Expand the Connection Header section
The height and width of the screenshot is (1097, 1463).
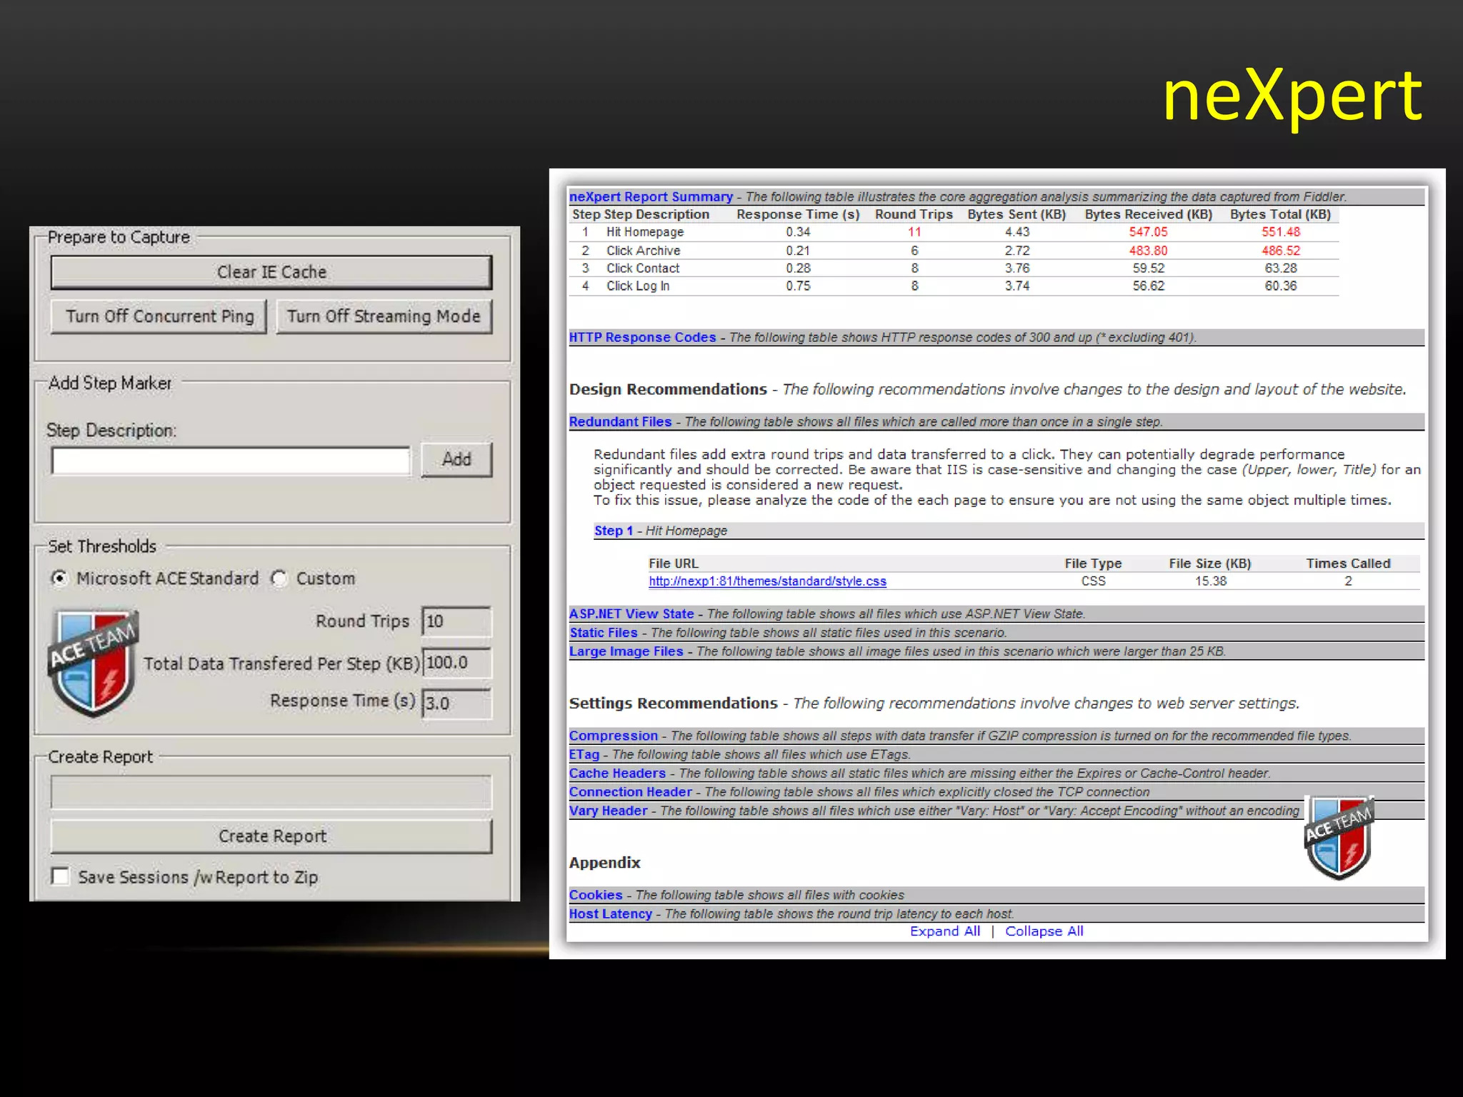(x=630, y=791)
